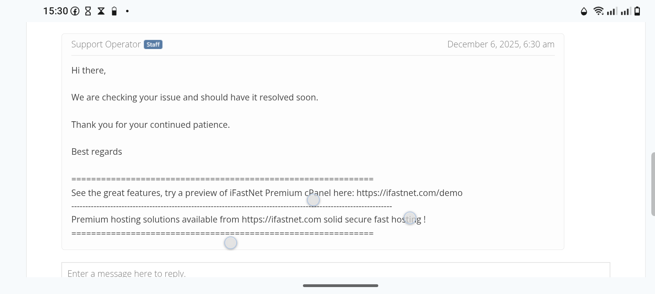Open the ifastnet.com/demo link
This screenshot has width=655, height=294.
(409, 193)
